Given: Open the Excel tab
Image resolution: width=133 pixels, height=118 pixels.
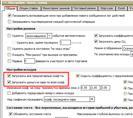Looking at the screenshot, I should coord(121,8).
